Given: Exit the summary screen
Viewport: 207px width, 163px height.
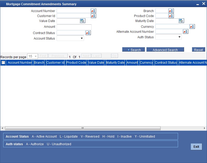Looking at the screenshot, I should pos(196,146).
